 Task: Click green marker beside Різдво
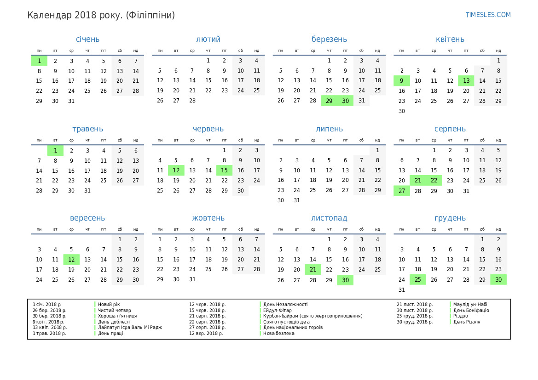(x=451, y=316)
